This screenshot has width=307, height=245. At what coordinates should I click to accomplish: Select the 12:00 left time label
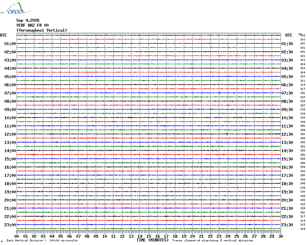click(10, 134)
